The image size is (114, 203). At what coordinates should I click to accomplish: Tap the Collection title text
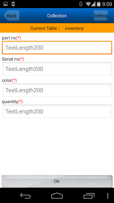point(57,16)
